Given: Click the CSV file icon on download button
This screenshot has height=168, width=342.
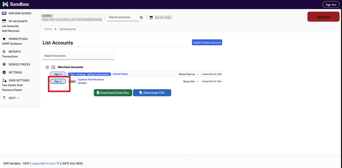Looking at the screenshot, I should pyautogui.click(x=141, y=93).
